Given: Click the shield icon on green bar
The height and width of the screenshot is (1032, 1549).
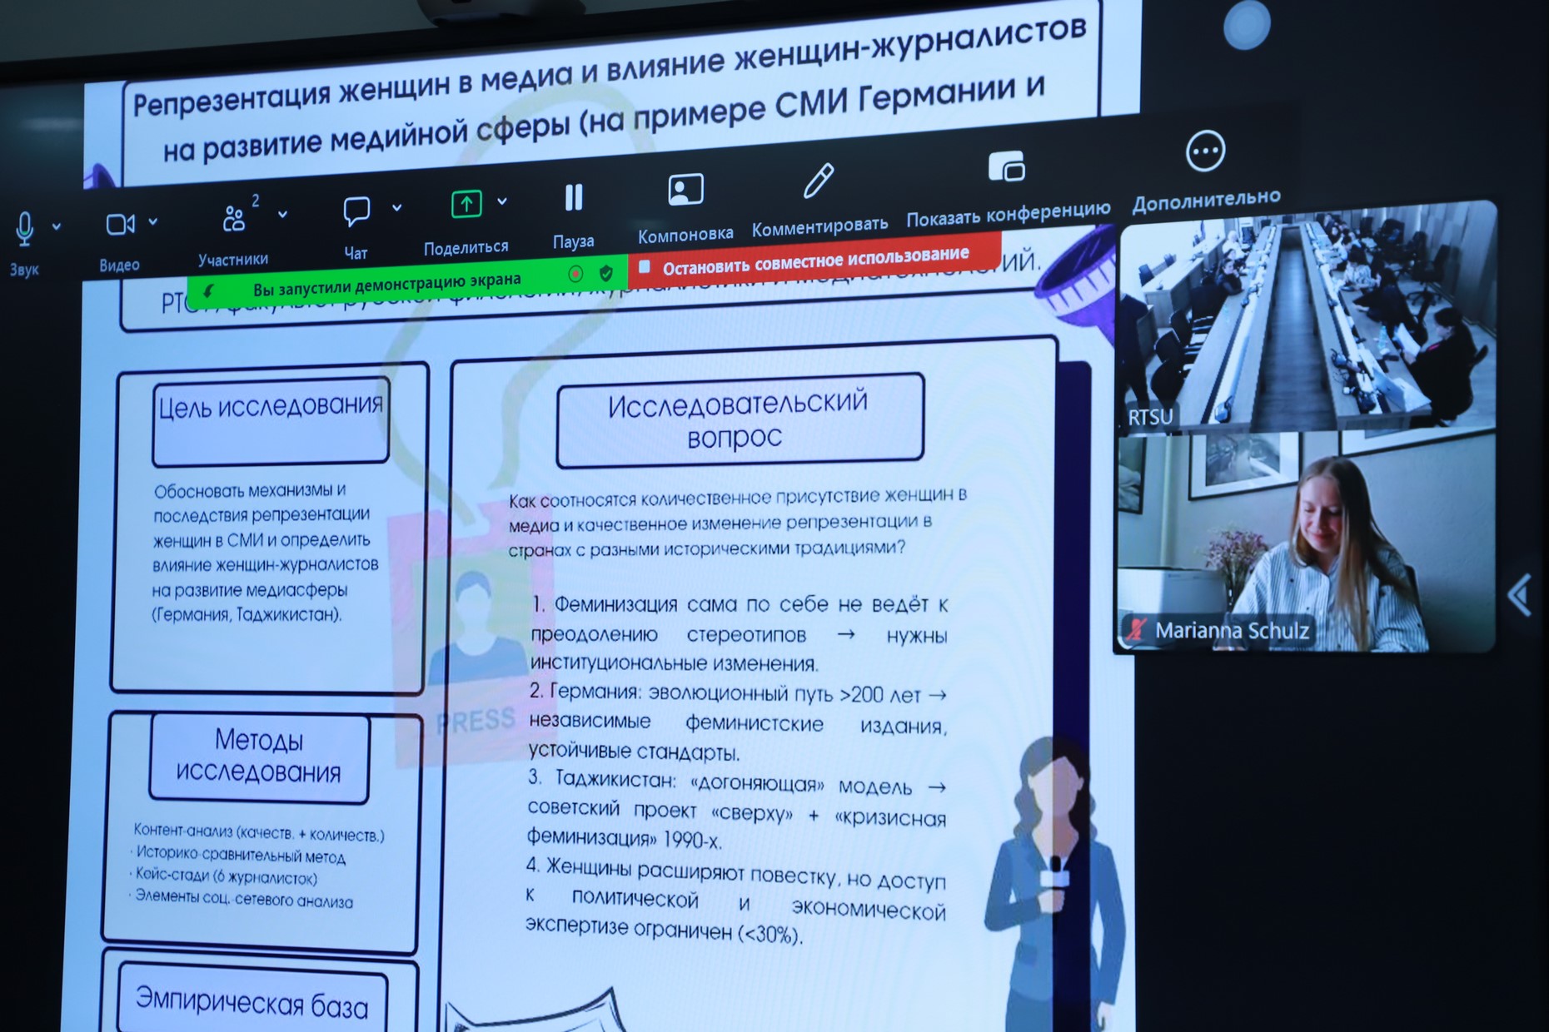Looking at the screenshot, I should 606,273.
